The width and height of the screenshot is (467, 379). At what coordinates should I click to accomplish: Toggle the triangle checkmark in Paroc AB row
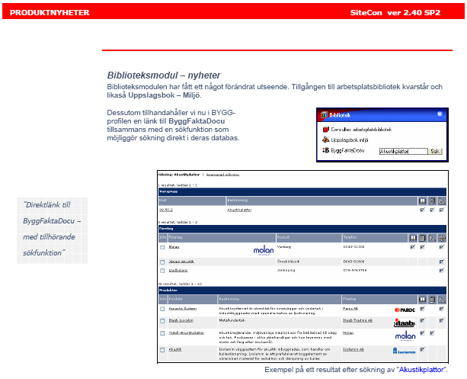click(x=442, y=309)
